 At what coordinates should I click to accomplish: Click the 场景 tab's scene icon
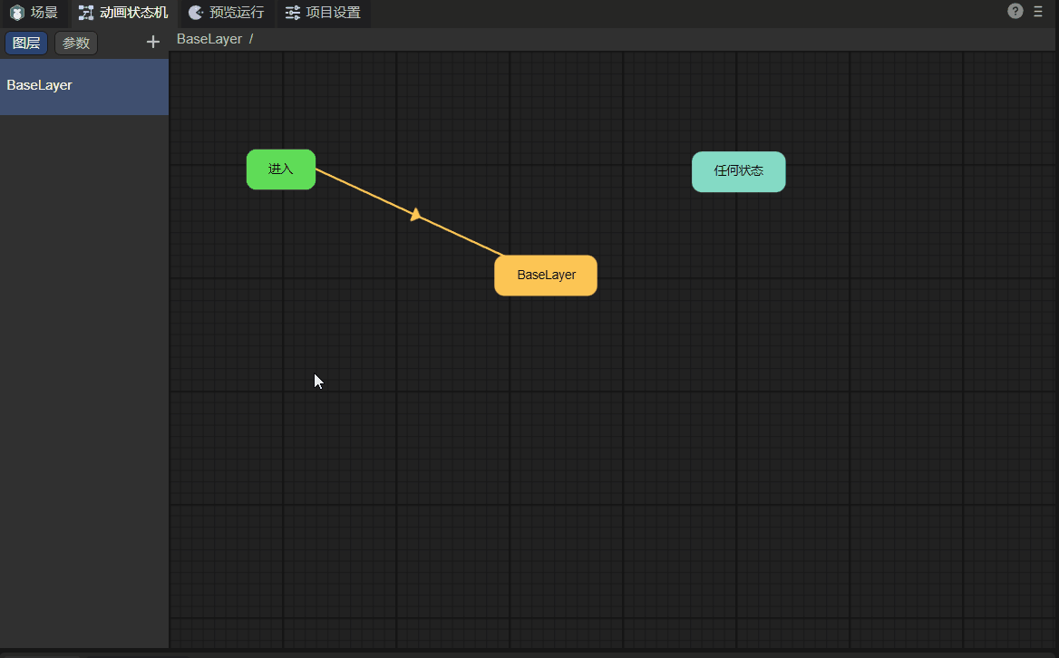16,13
